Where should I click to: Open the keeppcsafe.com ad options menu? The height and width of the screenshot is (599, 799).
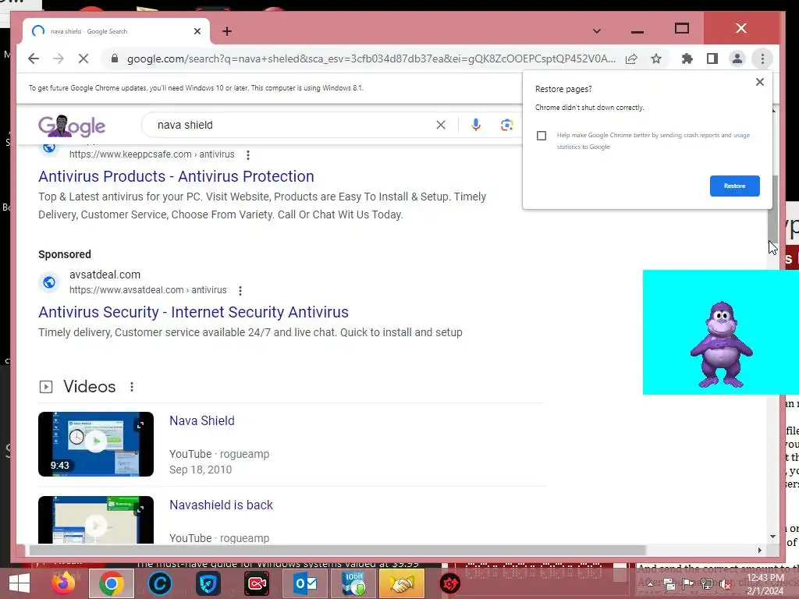tap(247, 155)
